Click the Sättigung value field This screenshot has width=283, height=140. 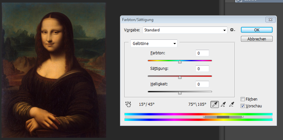click(x=202, y=69)
